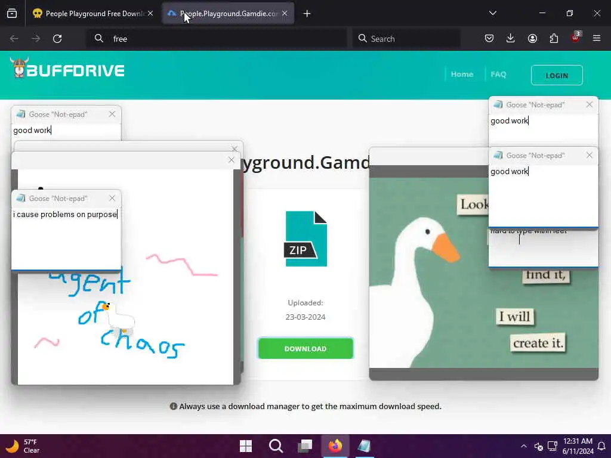This screenshot has width=611, height=458.
Task: Open the list all tabs dropdown
Action: coord(492,13)
